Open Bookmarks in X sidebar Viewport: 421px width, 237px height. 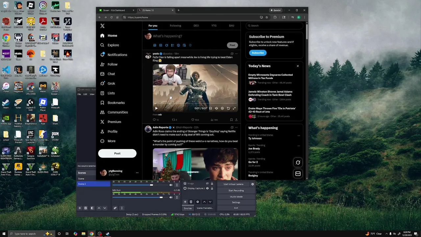[x=112, y=103]
